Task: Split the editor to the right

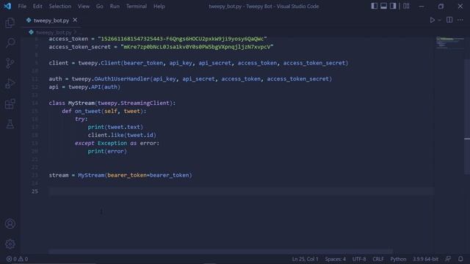Action: point(449,20)
